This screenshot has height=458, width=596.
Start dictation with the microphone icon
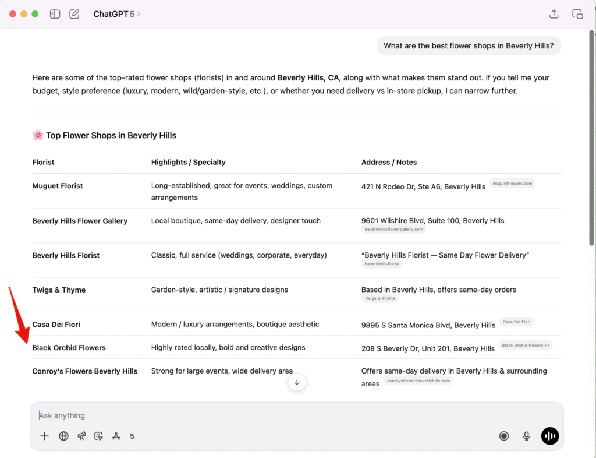[526, 435]
